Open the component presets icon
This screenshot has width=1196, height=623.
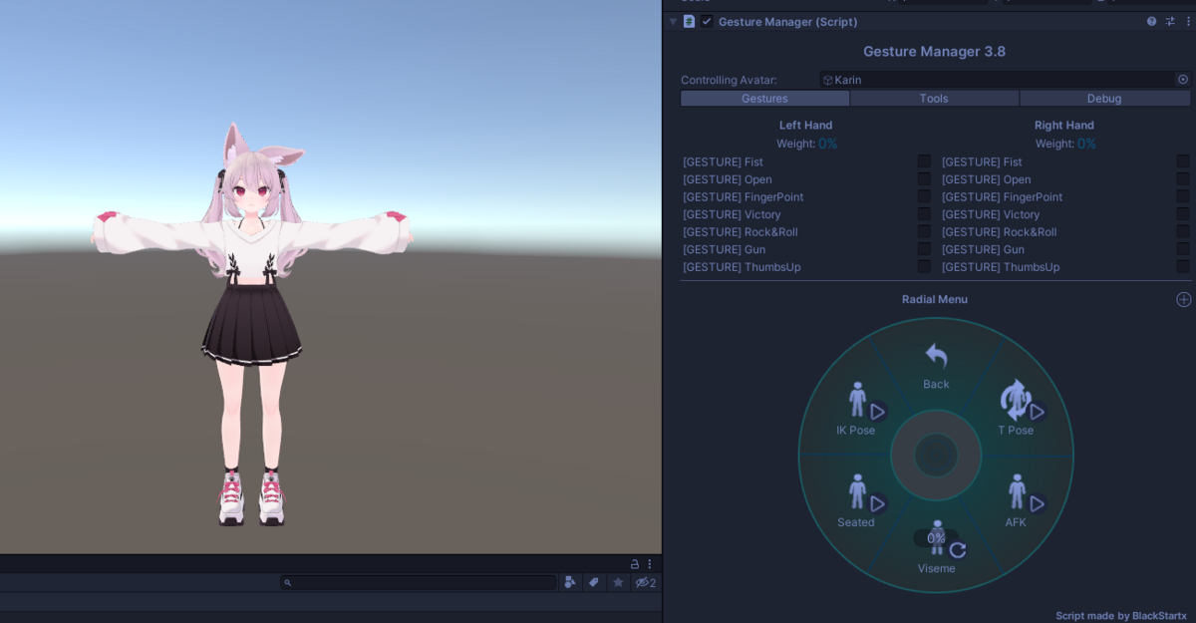1168,21
